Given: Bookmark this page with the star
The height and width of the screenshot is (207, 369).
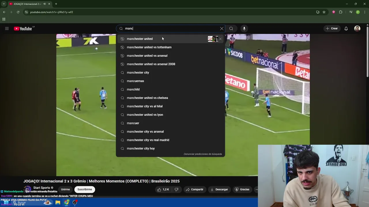Looking at the screenshot, I should point(324,12).
